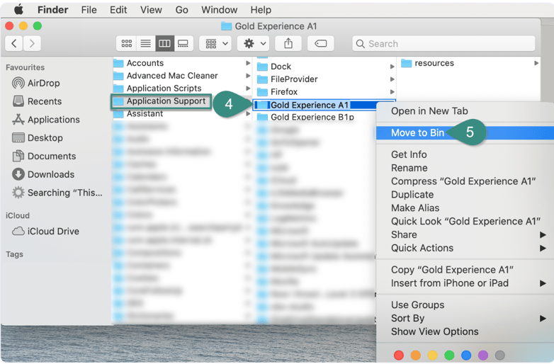Apply the blue tag color
This screenshot has width=554, height=364.
click(466, 355)
